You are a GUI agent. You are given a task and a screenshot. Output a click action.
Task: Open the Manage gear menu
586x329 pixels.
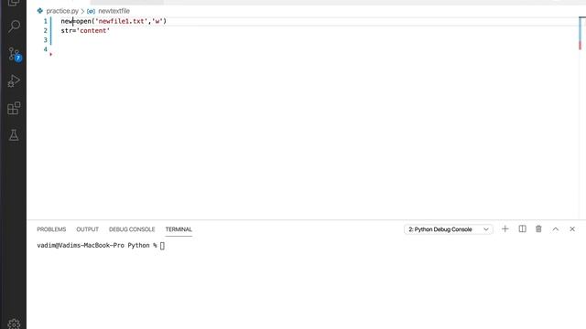14,324
